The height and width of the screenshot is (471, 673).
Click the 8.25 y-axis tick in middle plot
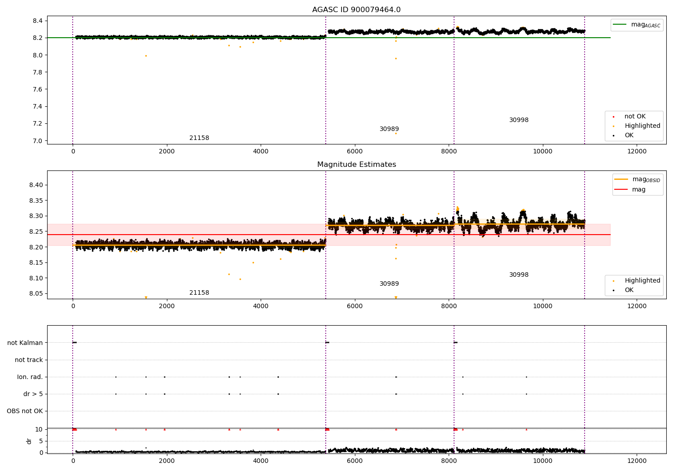click(35, 232)
